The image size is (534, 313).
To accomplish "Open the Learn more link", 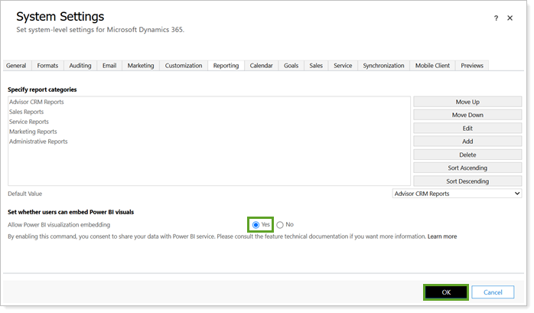I will point(442,236).
